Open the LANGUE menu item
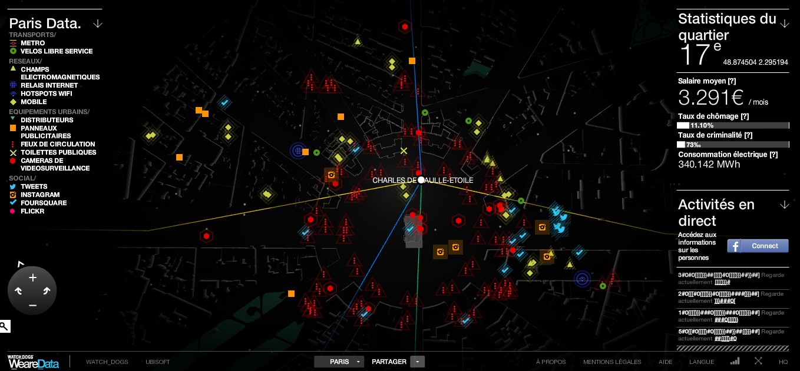 click(x=702, y=362)
